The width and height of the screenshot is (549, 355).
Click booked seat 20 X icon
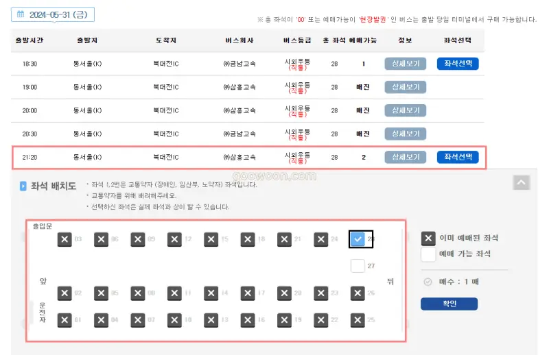tap(284, 293)
